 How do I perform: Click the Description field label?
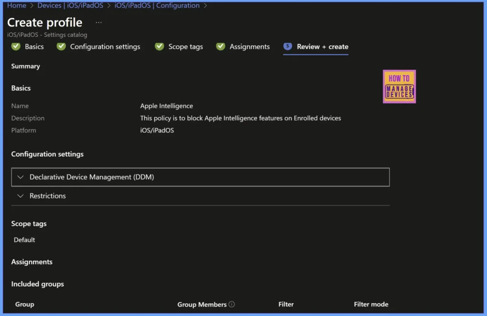[28, 118]
